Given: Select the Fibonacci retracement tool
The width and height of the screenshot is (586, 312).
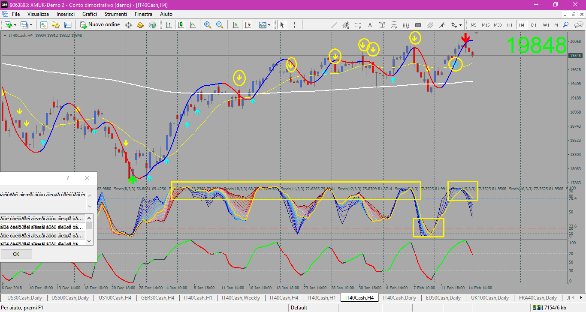Looking at the screenshot, I should (x=359, y=25).
